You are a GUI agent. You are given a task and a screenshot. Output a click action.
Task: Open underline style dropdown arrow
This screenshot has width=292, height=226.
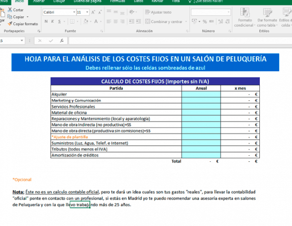tap(64, 21)
